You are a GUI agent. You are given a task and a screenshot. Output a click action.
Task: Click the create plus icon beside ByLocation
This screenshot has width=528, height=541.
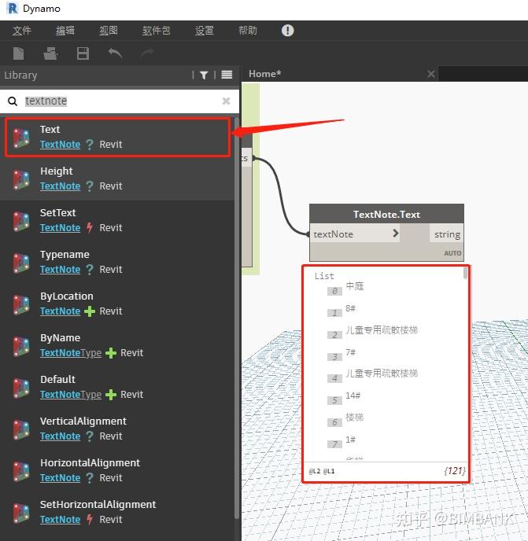[90, 311]
